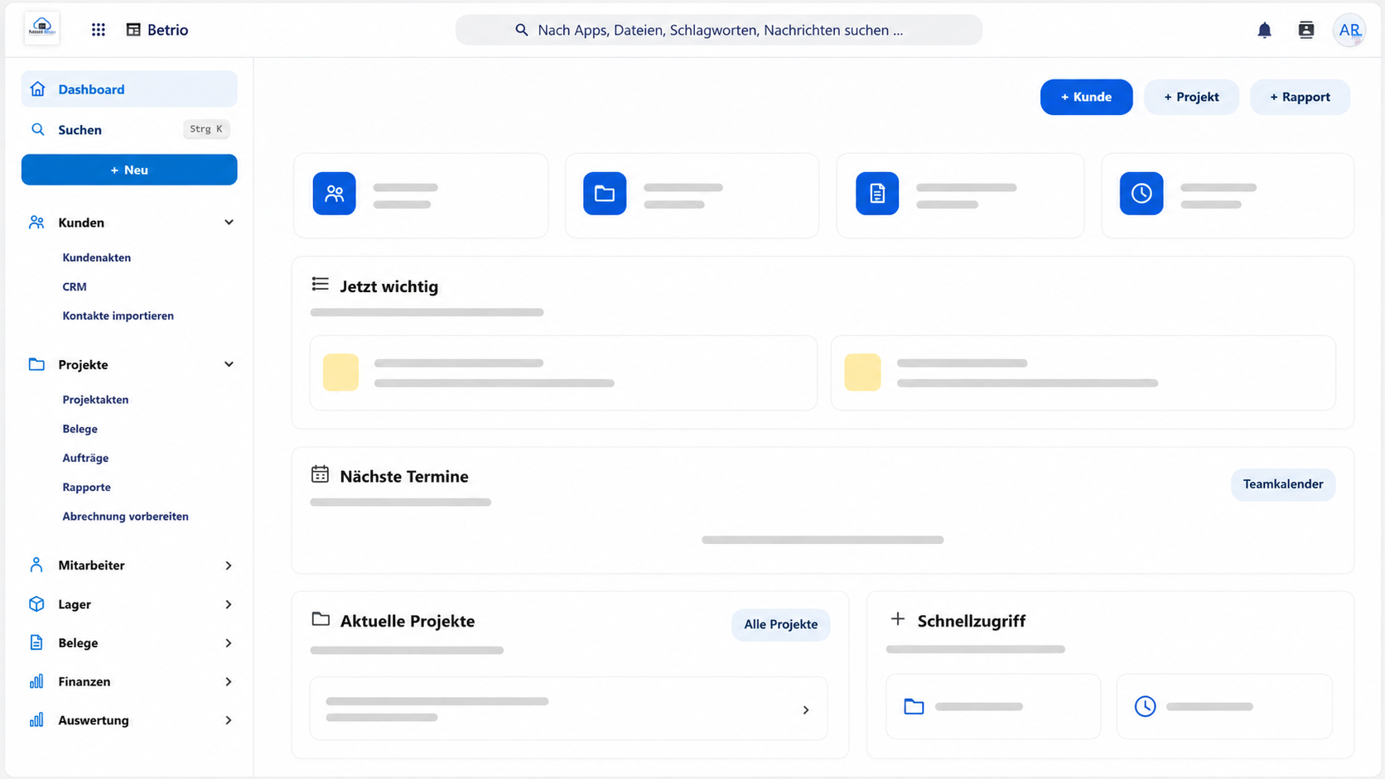
Task: Click the Mitarbeiter person icon in sidebar
Action: click(x=36, y=565)
